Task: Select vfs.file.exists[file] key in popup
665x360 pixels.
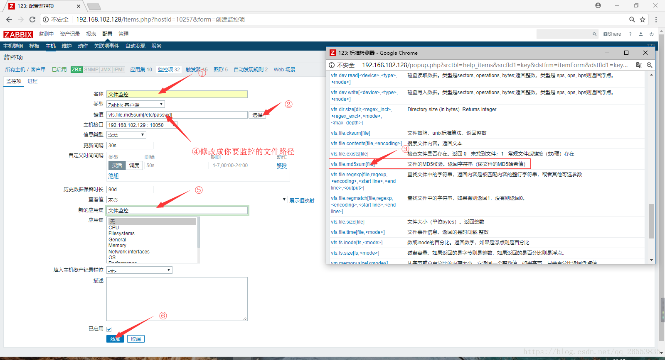Action: (x=350, y=154)
